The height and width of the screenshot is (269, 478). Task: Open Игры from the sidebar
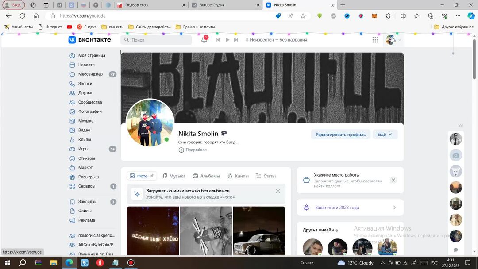(x=93, y=149)
